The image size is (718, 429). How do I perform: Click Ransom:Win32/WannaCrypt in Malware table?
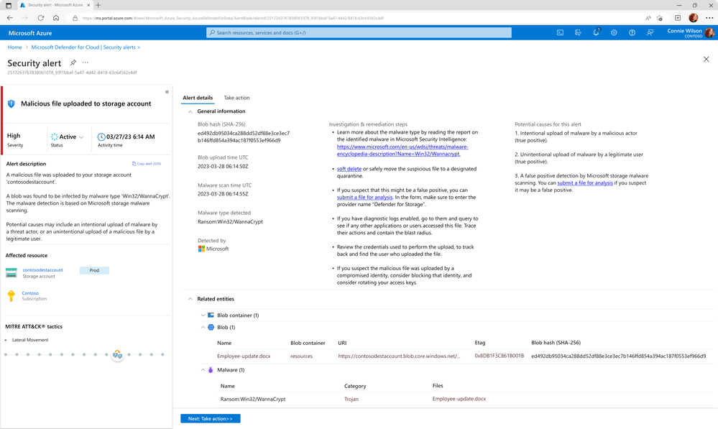[x=253, y=400]
